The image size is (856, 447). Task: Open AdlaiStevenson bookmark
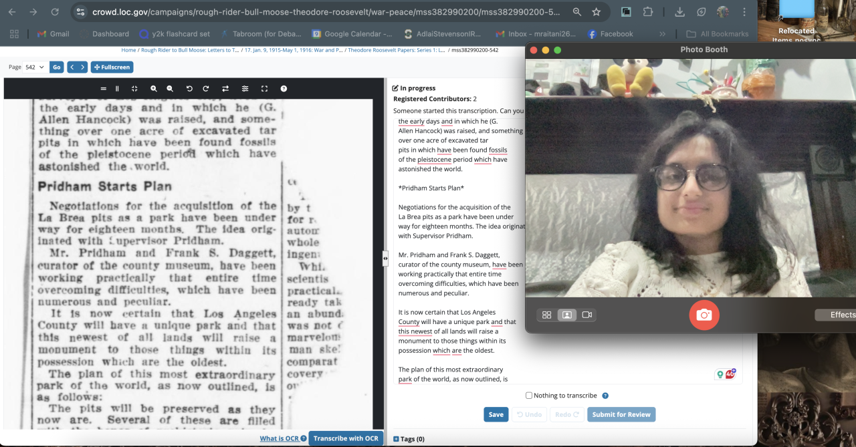pos(443,34)
